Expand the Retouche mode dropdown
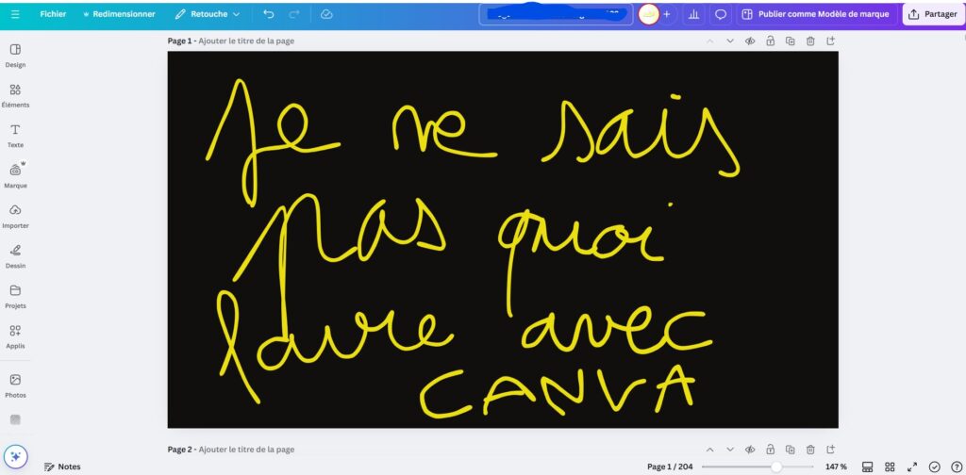This screenshot has width=966, height=475. (207, 14)
